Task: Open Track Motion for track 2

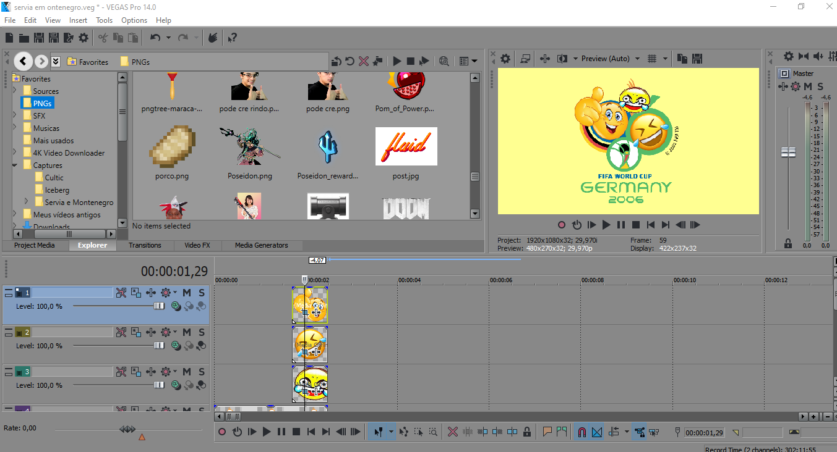Action: click(135, 332)
